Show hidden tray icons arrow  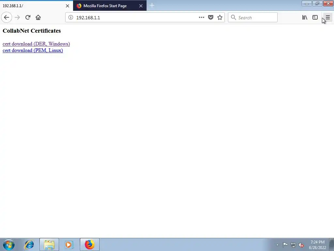pyautogui.click(x=277, y=245)
